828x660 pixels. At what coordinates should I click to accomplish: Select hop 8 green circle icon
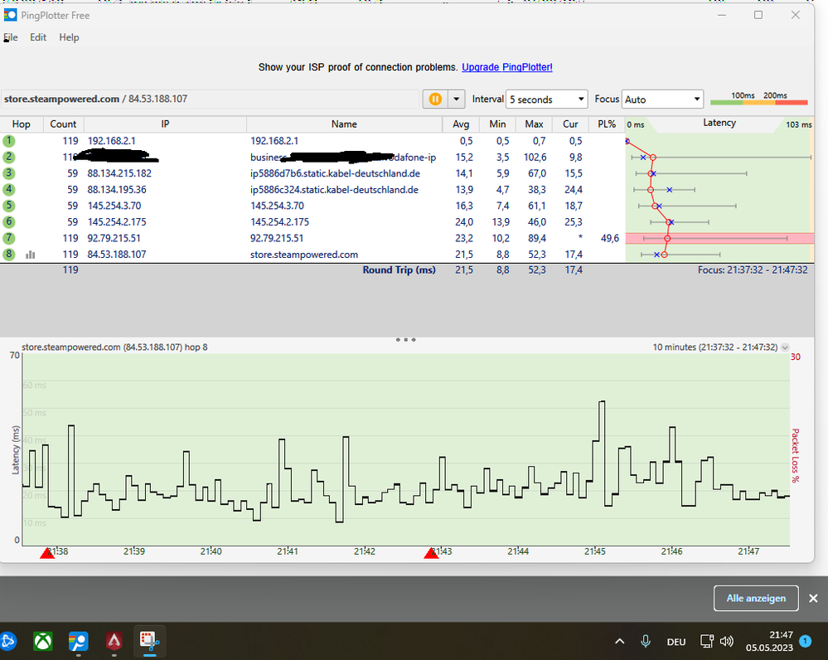(8, 255)
